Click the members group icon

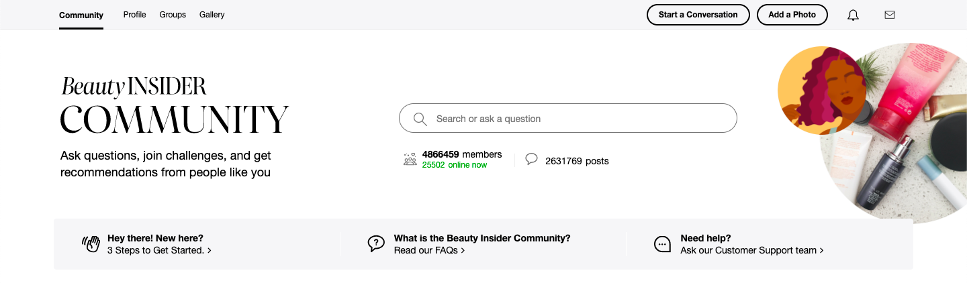tap(410, 160)
